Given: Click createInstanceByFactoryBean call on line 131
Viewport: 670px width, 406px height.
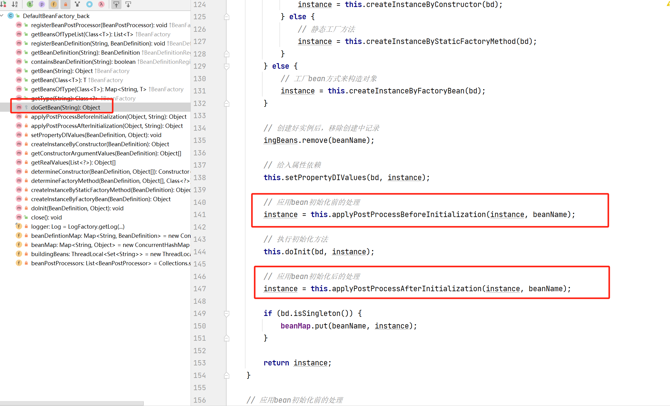Looking at the screenshot, I should click(x=406, y=91).
